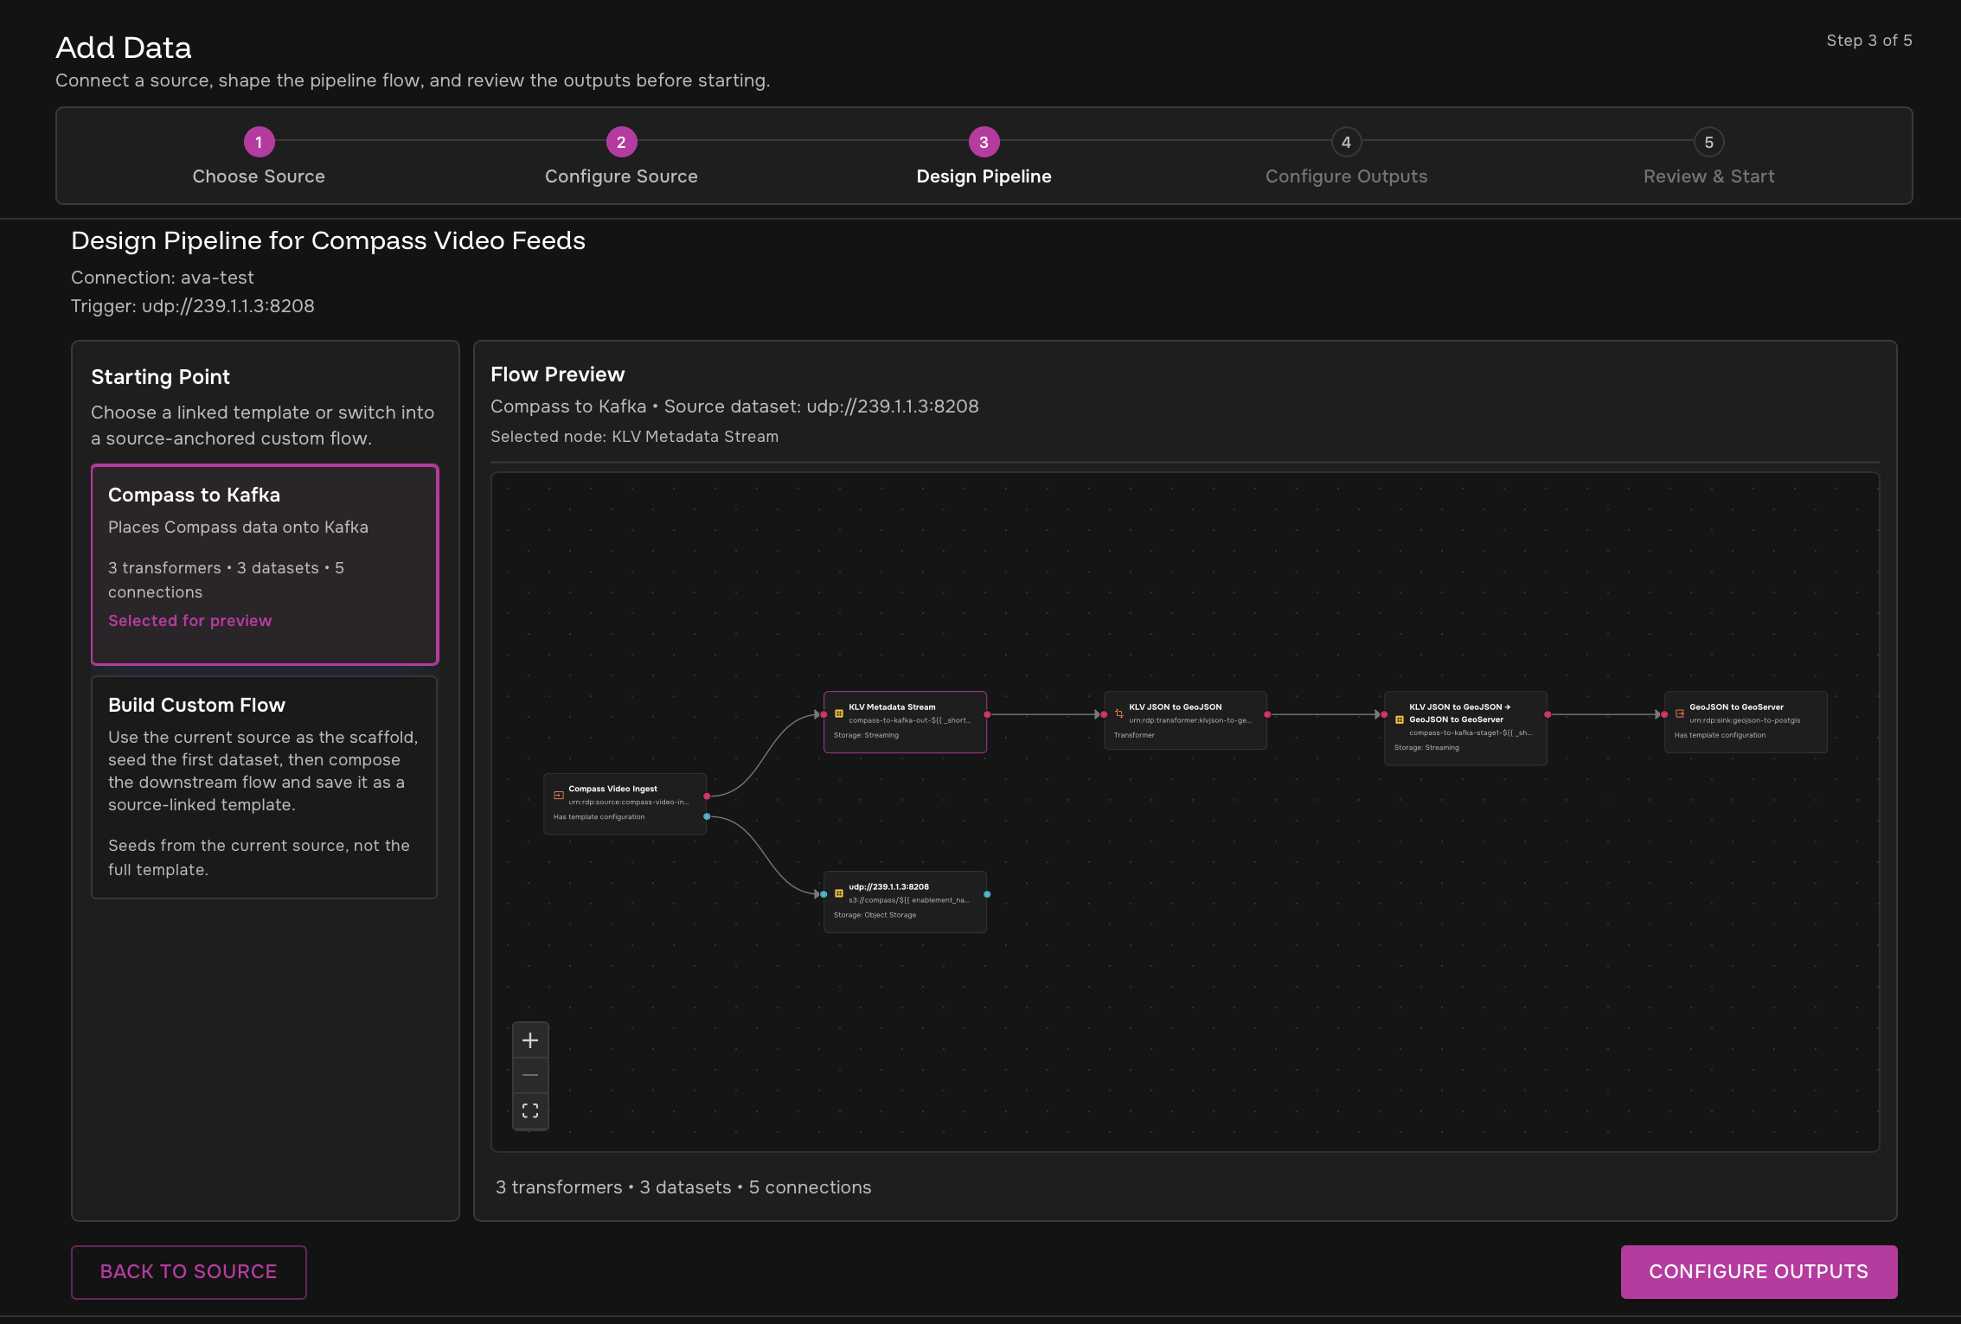Click 'Trigger: udp://239.1.1.3:8208' text
Screen dimensions: 1961x1324
(x=193, y=306)
